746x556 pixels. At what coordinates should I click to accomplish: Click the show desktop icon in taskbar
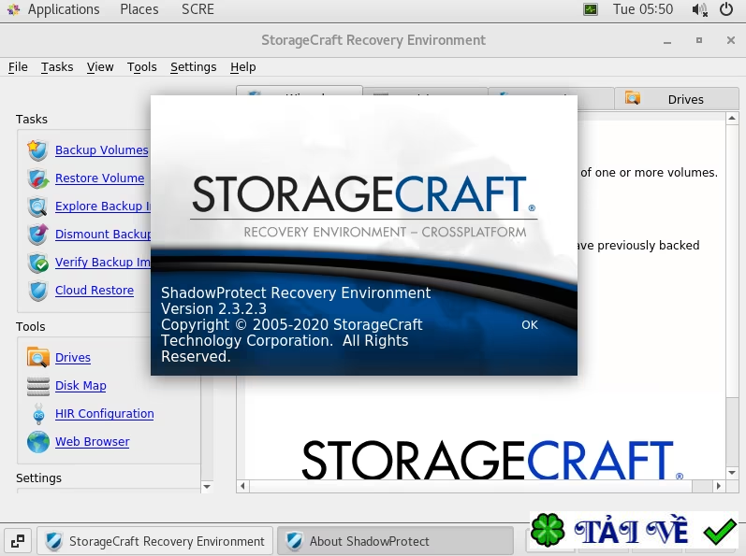(18, 541)
